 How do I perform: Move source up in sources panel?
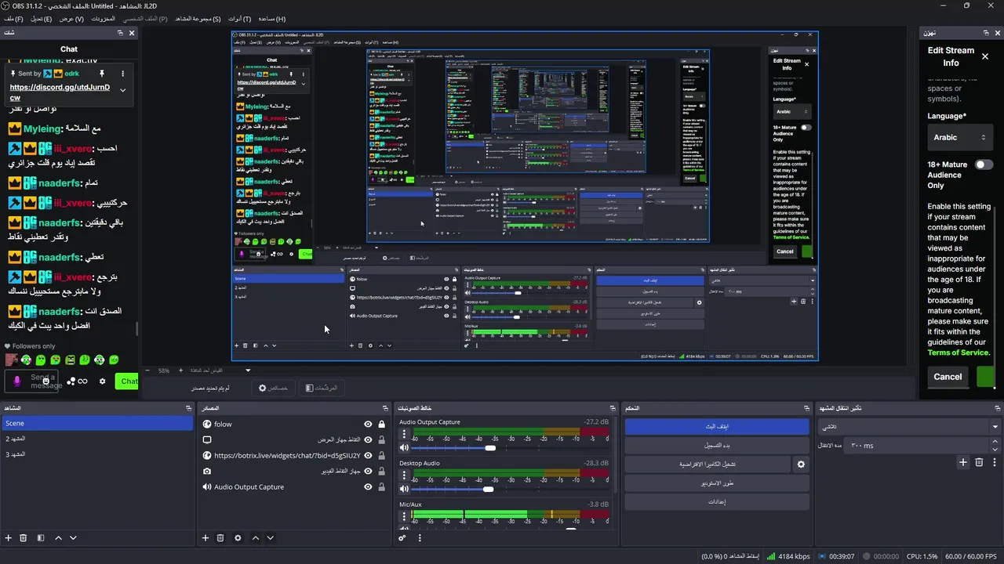[x=256, y=538]
